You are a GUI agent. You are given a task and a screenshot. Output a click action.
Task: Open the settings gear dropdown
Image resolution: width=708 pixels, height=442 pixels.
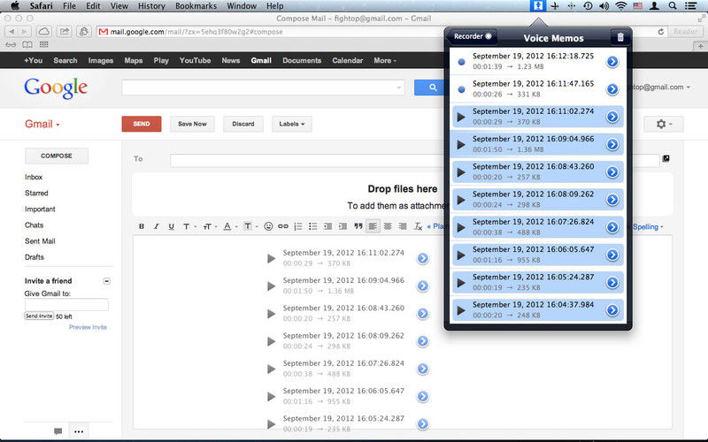click(x=663, y=124)
